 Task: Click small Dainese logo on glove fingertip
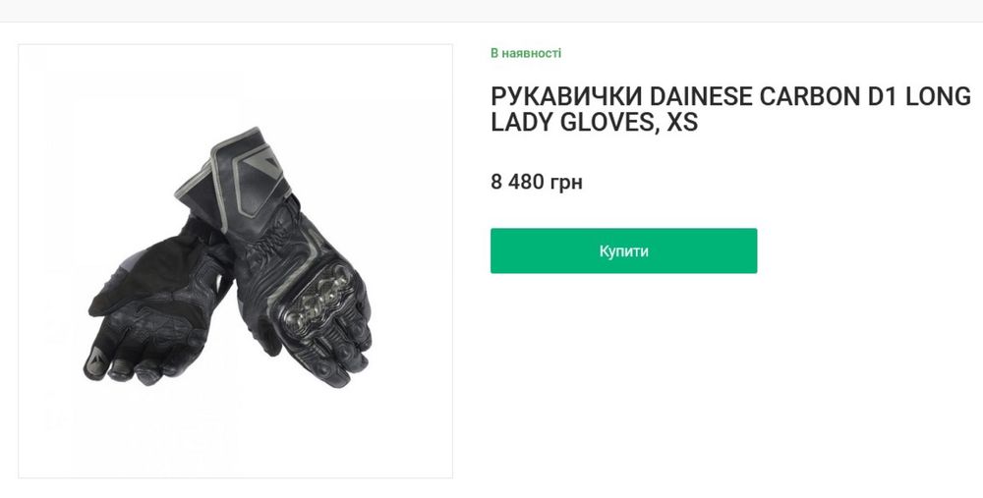pos(94,359)
